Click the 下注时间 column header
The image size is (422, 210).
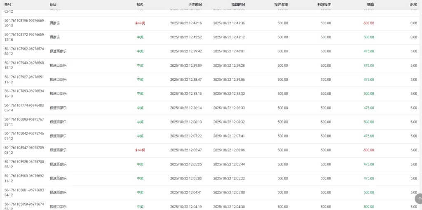[195, 5]
